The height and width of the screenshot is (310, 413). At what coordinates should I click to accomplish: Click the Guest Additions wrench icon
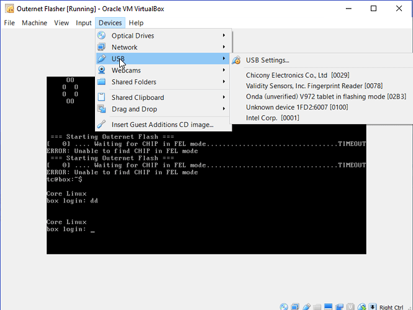(101, 124)
